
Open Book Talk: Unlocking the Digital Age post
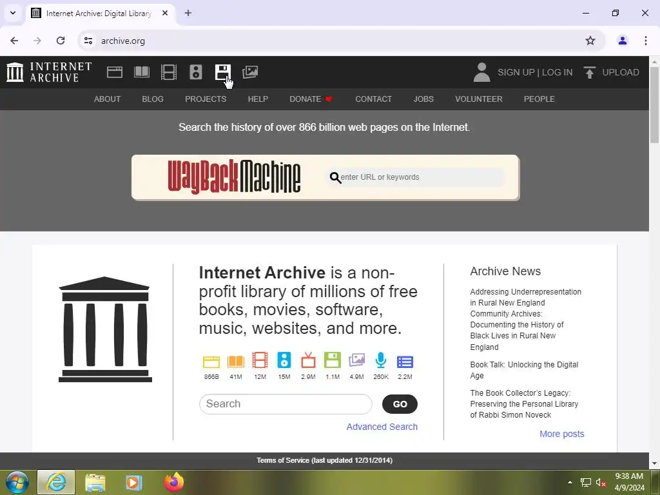click(524, 370)
